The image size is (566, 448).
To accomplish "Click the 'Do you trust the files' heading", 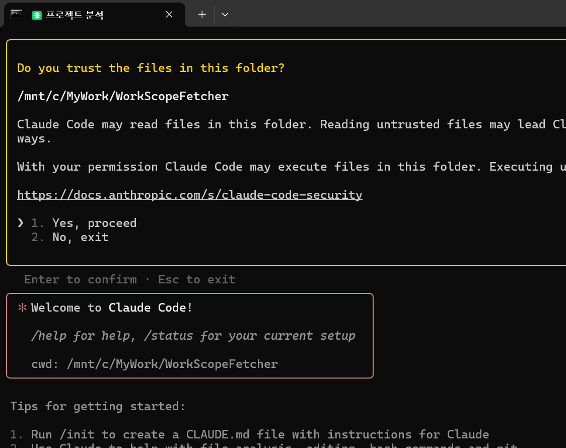I will pyautogui.click(x=151, y=68).
